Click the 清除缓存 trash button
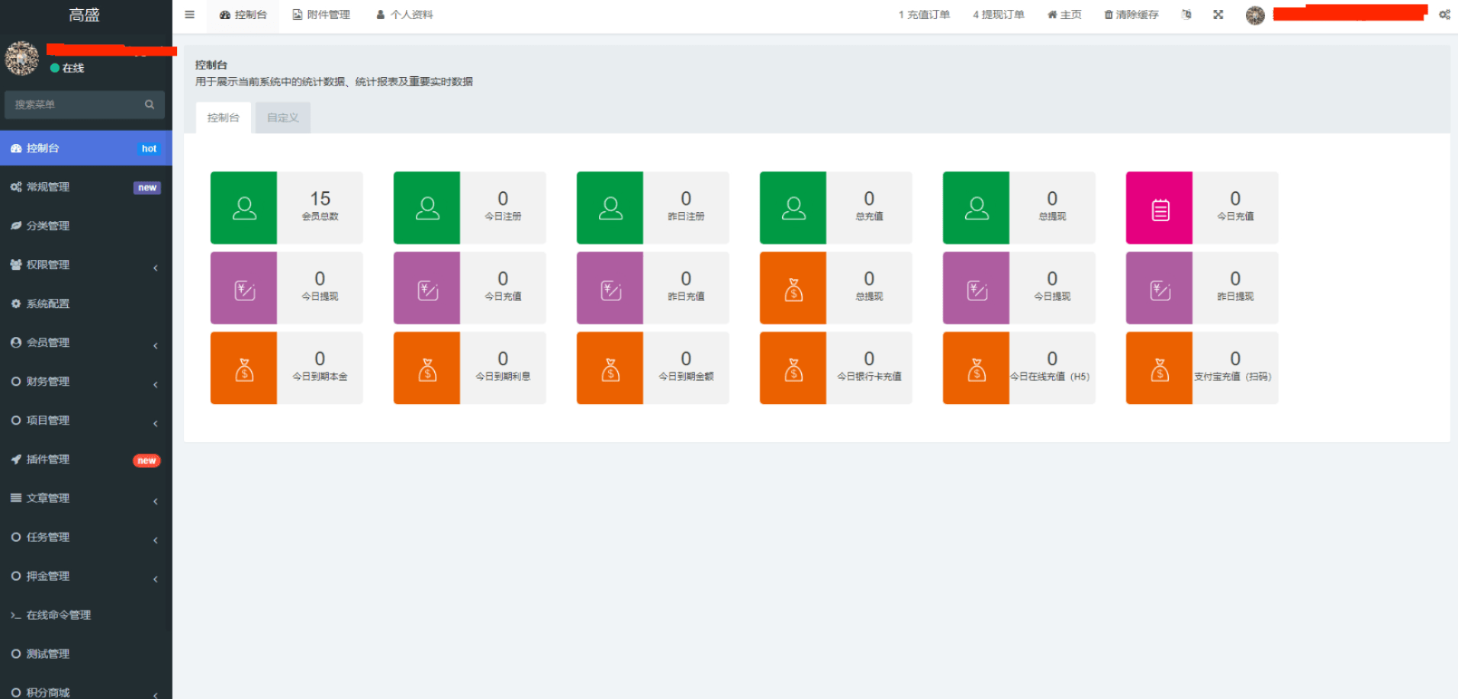1458x699 pixels. coord(1131,14)
